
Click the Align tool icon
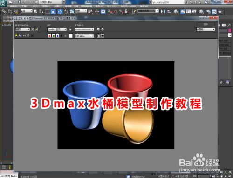click(x=169, y=12)
